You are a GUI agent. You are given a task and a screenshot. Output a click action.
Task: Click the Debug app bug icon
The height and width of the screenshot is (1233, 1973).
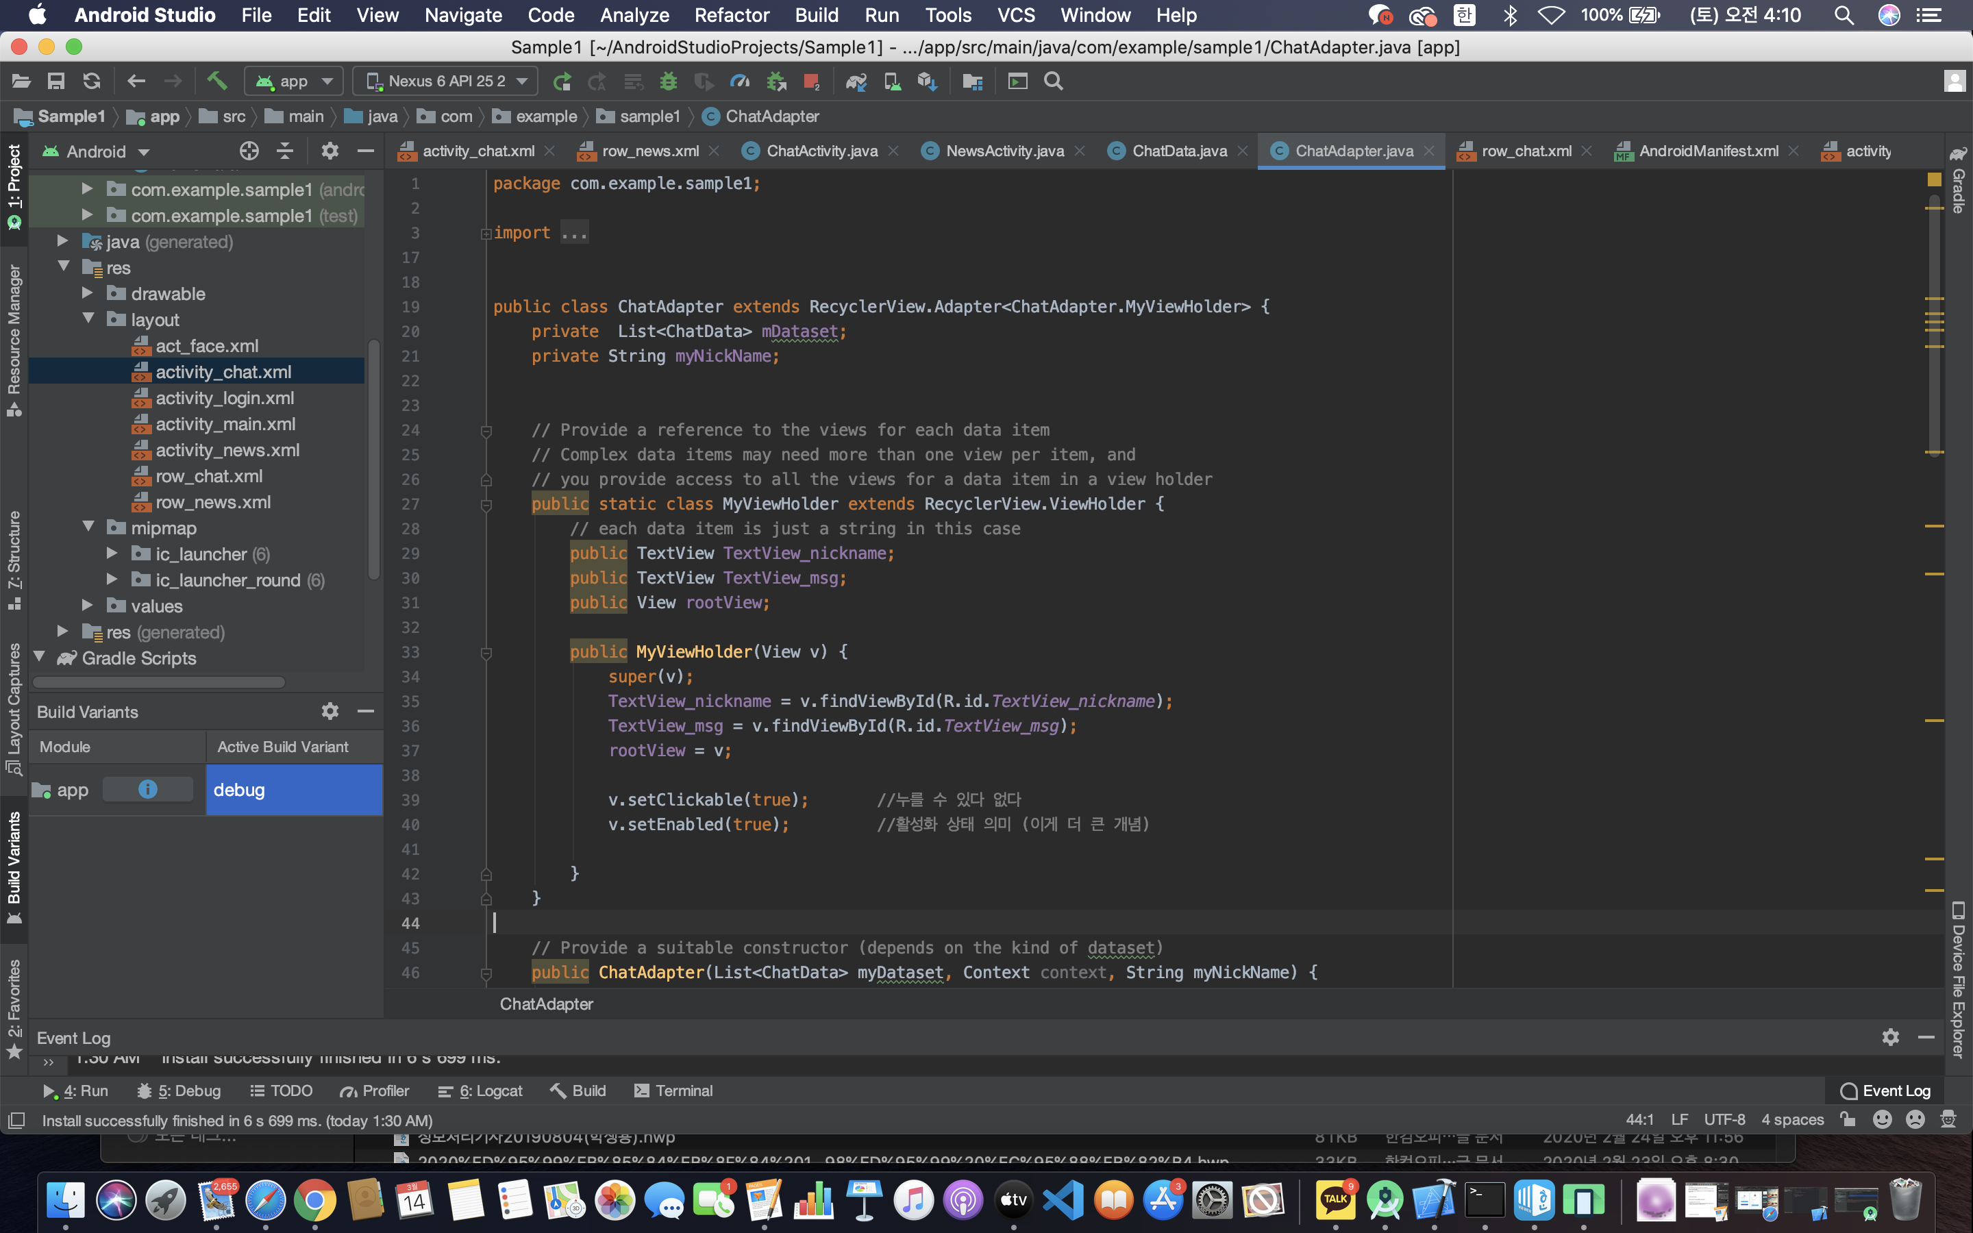669,81
